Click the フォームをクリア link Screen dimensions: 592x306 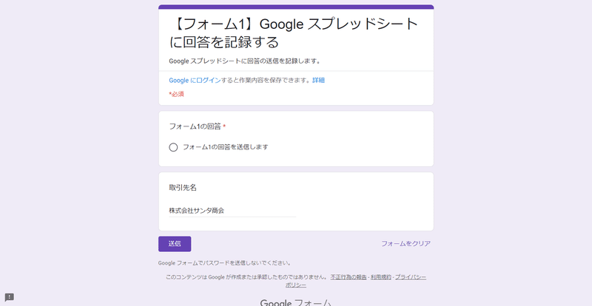(406, 244)
